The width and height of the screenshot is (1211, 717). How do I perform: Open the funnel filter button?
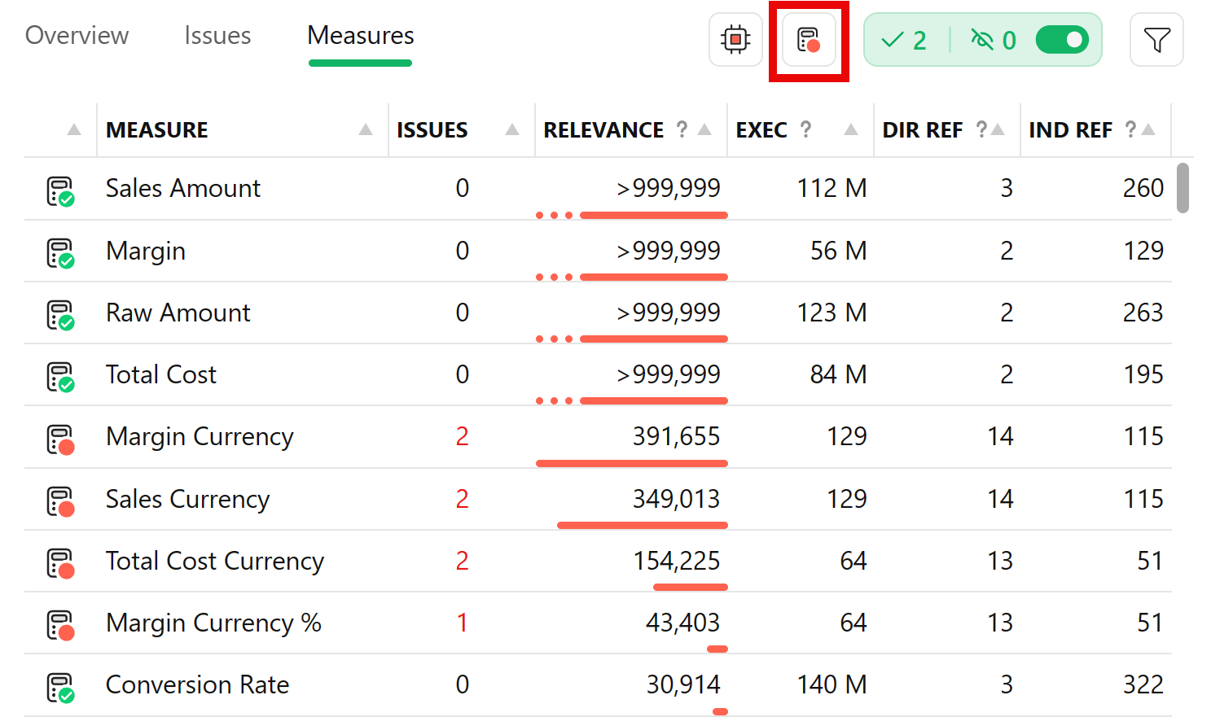tap(1156, 39)
